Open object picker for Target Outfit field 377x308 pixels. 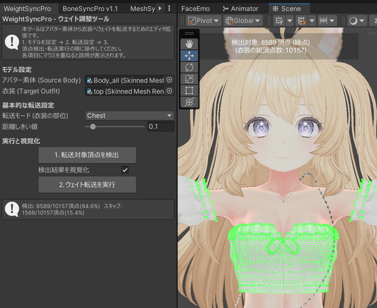pos(169,91)
